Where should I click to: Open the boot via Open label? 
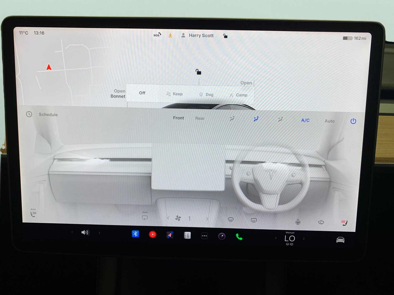pyautogui.click(x=246, y=83)
